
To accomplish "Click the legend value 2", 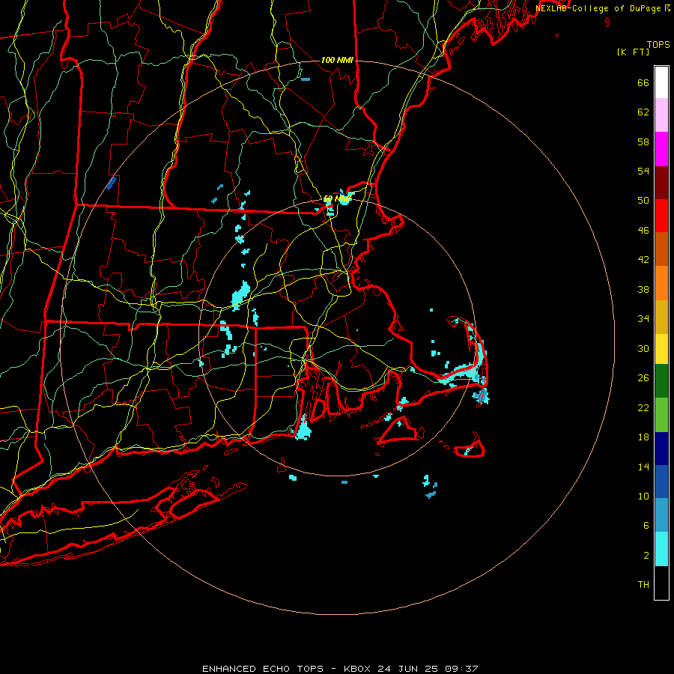I will [646, 556].
